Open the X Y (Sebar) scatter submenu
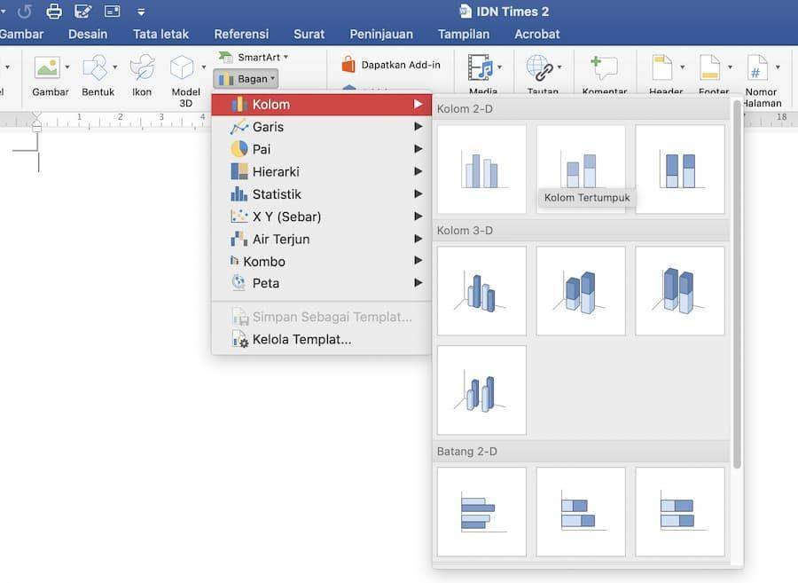The width and height of the screenshot is (798, 583). [322, 217]
